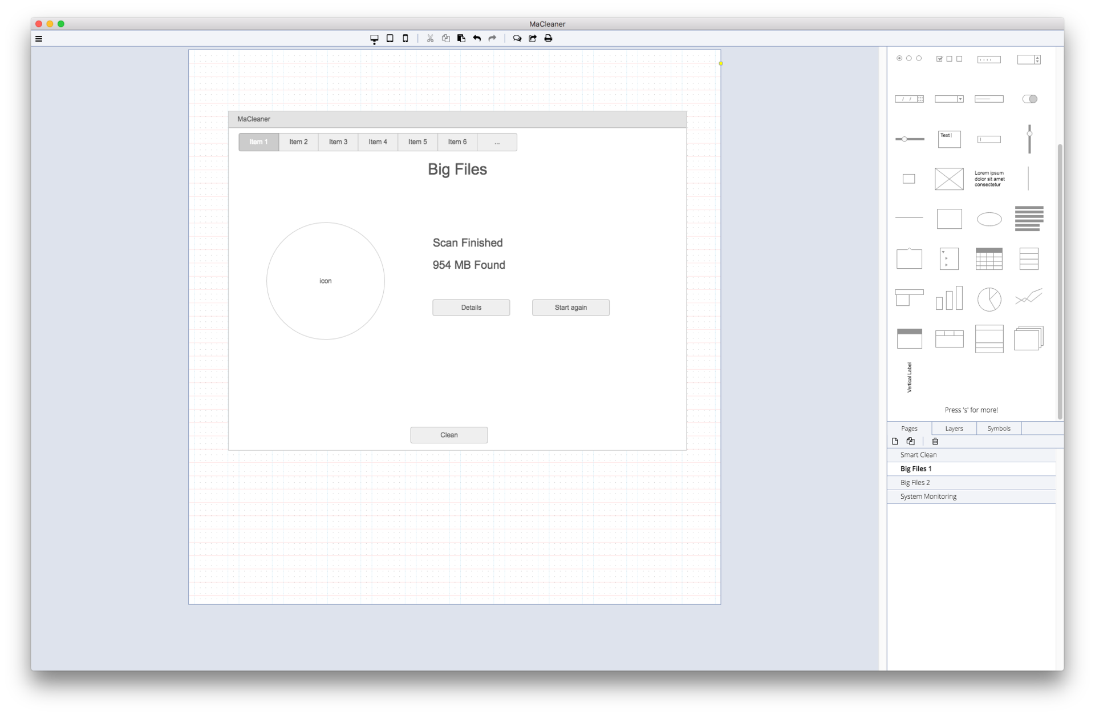Screen dimensions: 1095x715
Task: Click the Start again button
Action: point(571,307)
